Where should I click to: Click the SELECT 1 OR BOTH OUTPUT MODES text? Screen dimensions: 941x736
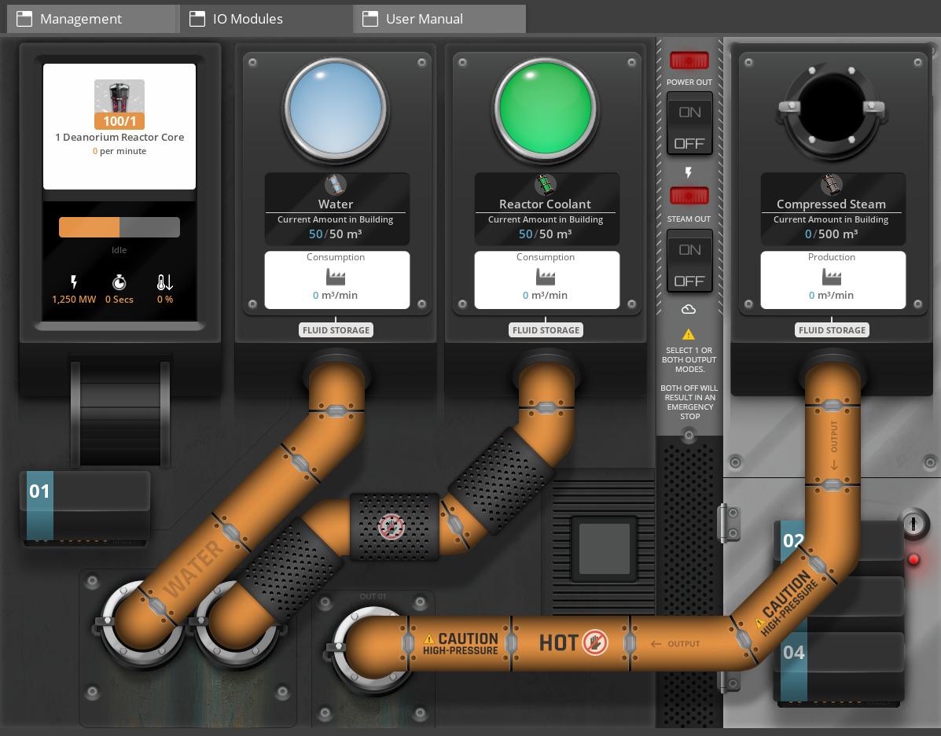pos(689,359)
